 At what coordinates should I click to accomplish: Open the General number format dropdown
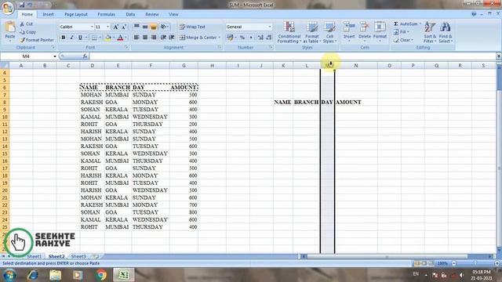coord(270,27)
